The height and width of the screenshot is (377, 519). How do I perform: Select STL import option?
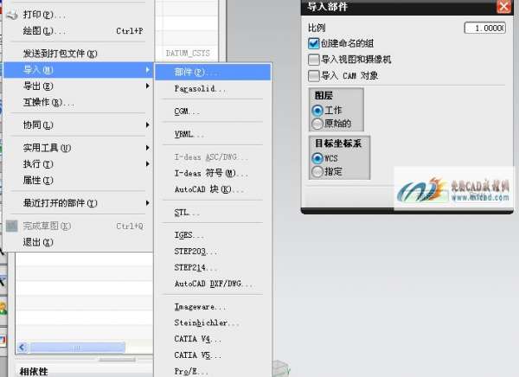pos(213,212)
